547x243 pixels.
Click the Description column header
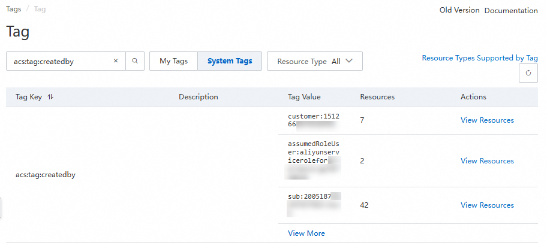(x=199, y=97)
